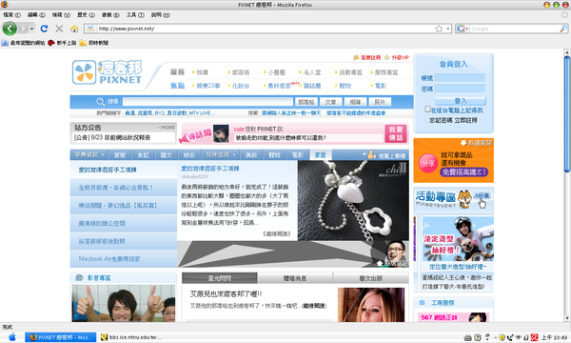Click the fox mascot in the event section
This screenshot has width=571, height=343.
click(x=464, y=199)
